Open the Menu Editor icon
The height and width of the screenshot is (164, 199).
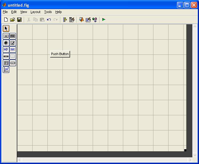(x=72, y=20)
